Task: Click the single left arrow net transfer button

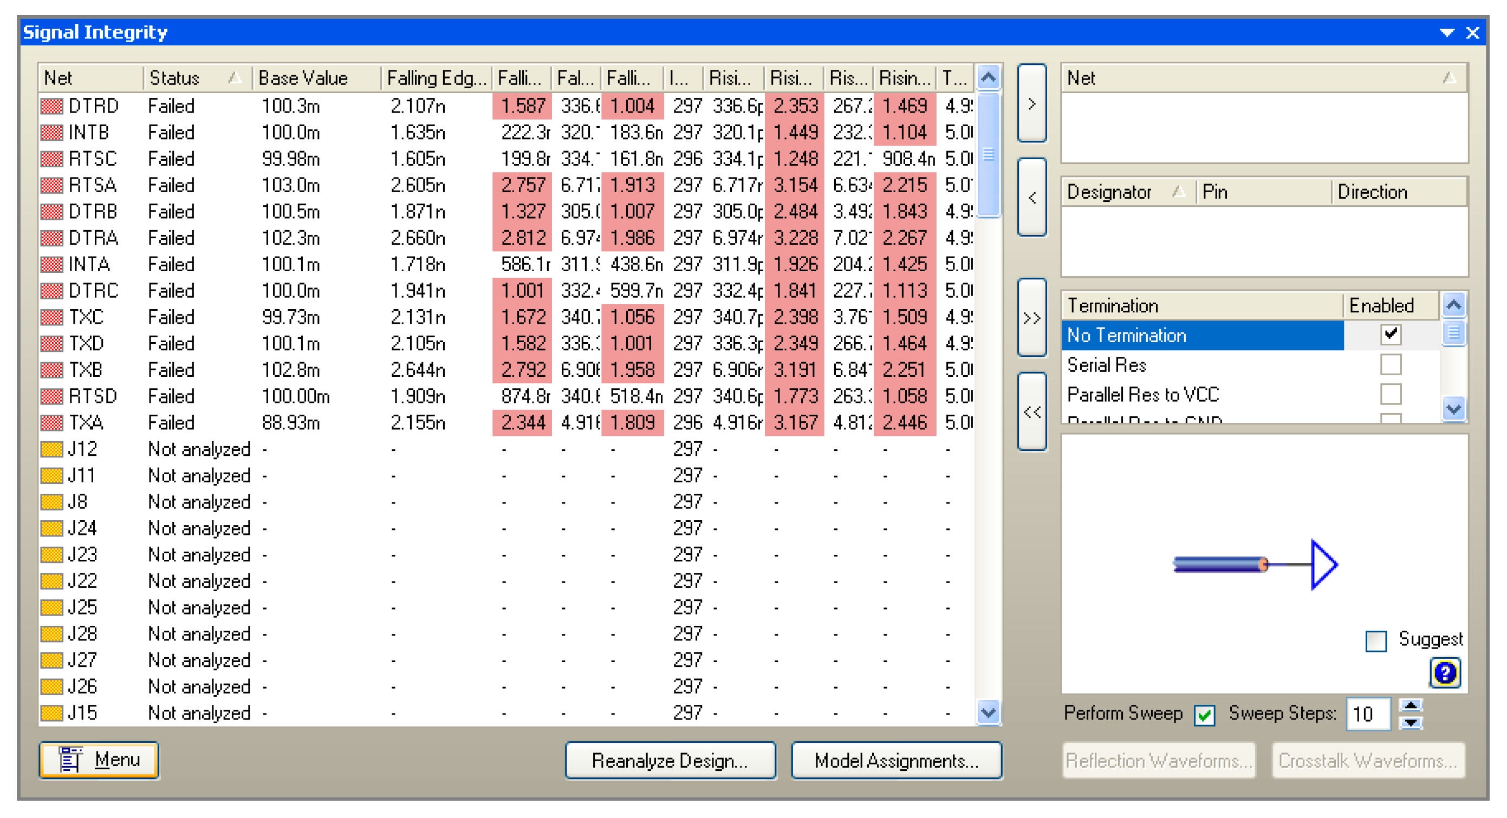Action: point(1031,197)
